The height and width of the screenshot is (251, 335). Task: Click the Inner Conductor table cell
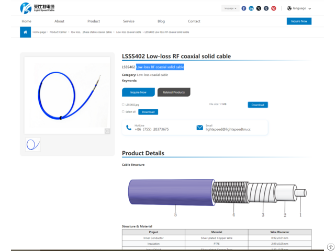(153, 238)
